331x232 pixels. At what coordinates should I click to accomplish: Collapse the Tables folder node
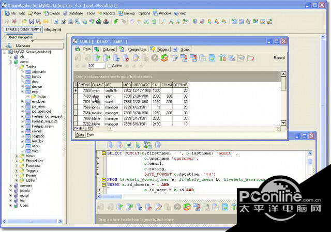tap(16, 67)
